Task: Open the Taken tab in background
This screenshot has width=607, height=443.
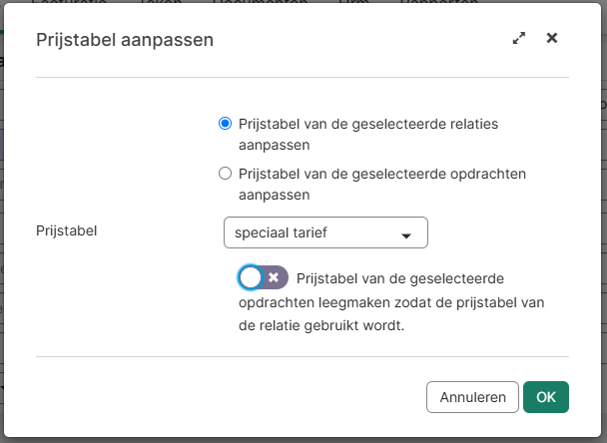Action: [160, 4]
